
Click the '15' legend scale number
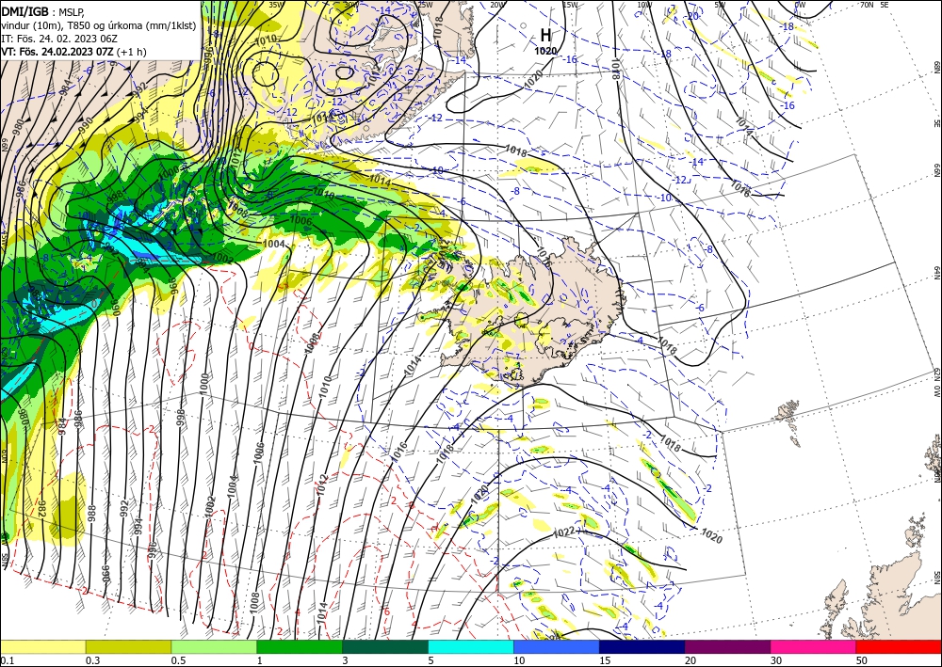[x=605, y=660]
